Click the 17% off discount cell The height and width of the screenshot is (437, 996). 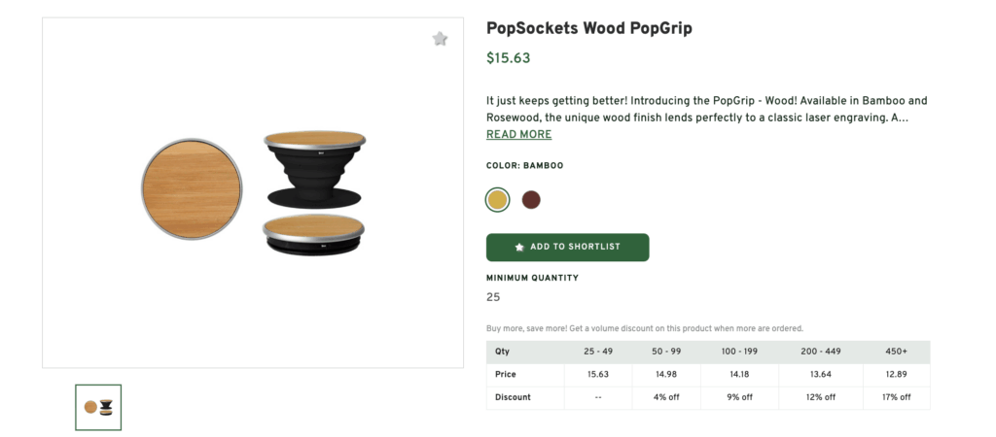pyautogui.click(x=896, y=397)
